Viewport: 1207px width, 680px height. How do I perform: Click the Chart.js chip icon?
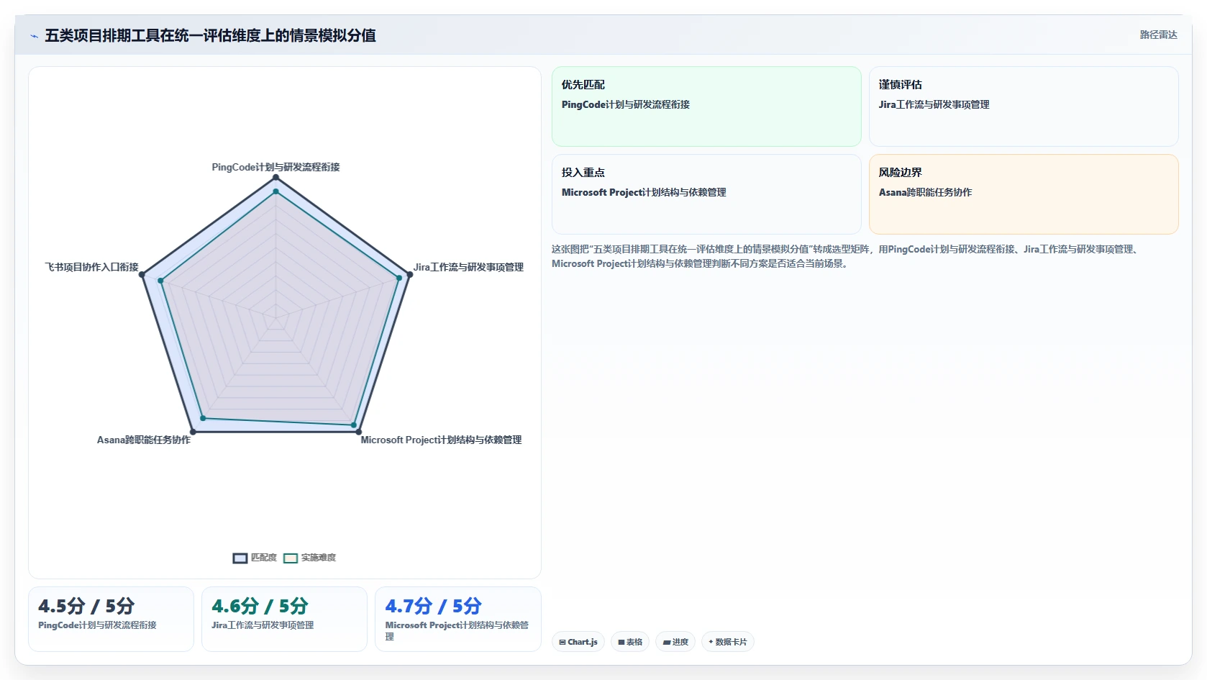pyautogui.click(x=562, y=642)
